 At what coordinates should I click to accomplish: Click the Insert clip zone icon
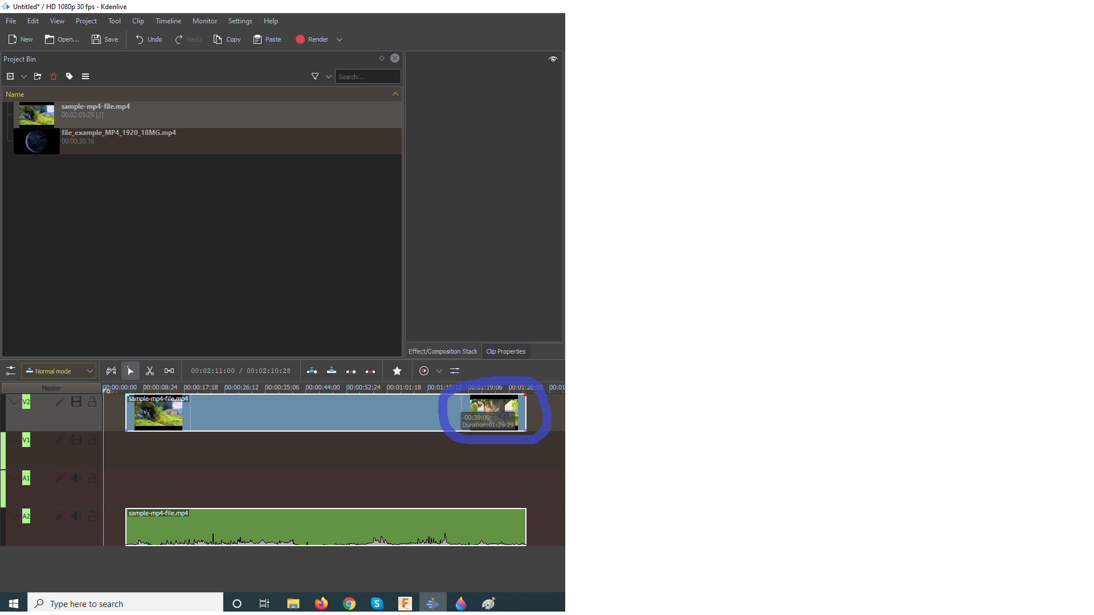(x=312, y=371)
